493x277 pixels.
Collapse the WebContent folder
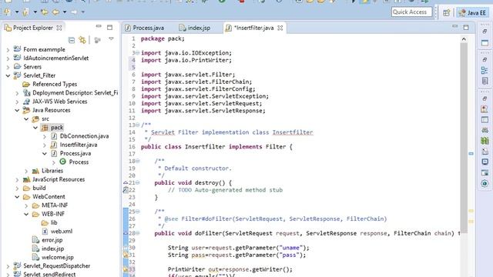[x=17, y=197]
